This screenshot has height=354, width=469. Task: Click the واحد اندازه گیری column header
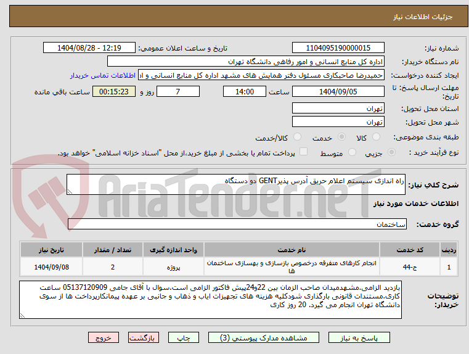coord(173,250)
